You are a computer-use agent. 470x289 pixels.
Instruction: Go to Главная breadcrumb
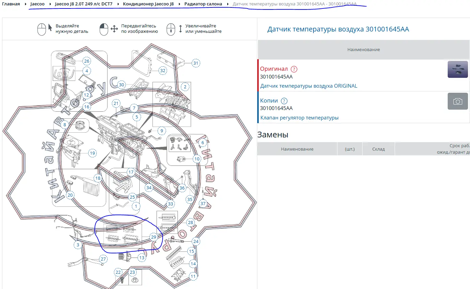[11, 4]
